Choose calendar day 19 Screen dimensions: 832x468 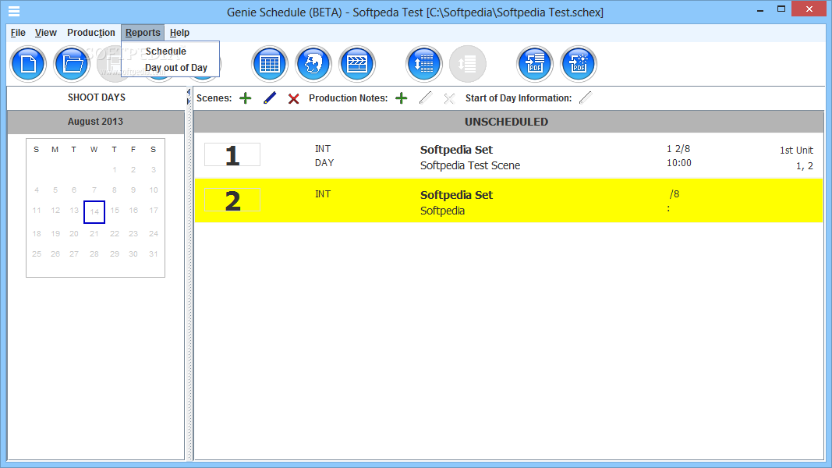[x=55, y=233]
